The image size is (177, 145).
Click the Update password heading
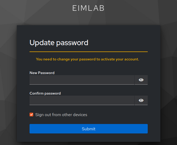pos(59,43)
